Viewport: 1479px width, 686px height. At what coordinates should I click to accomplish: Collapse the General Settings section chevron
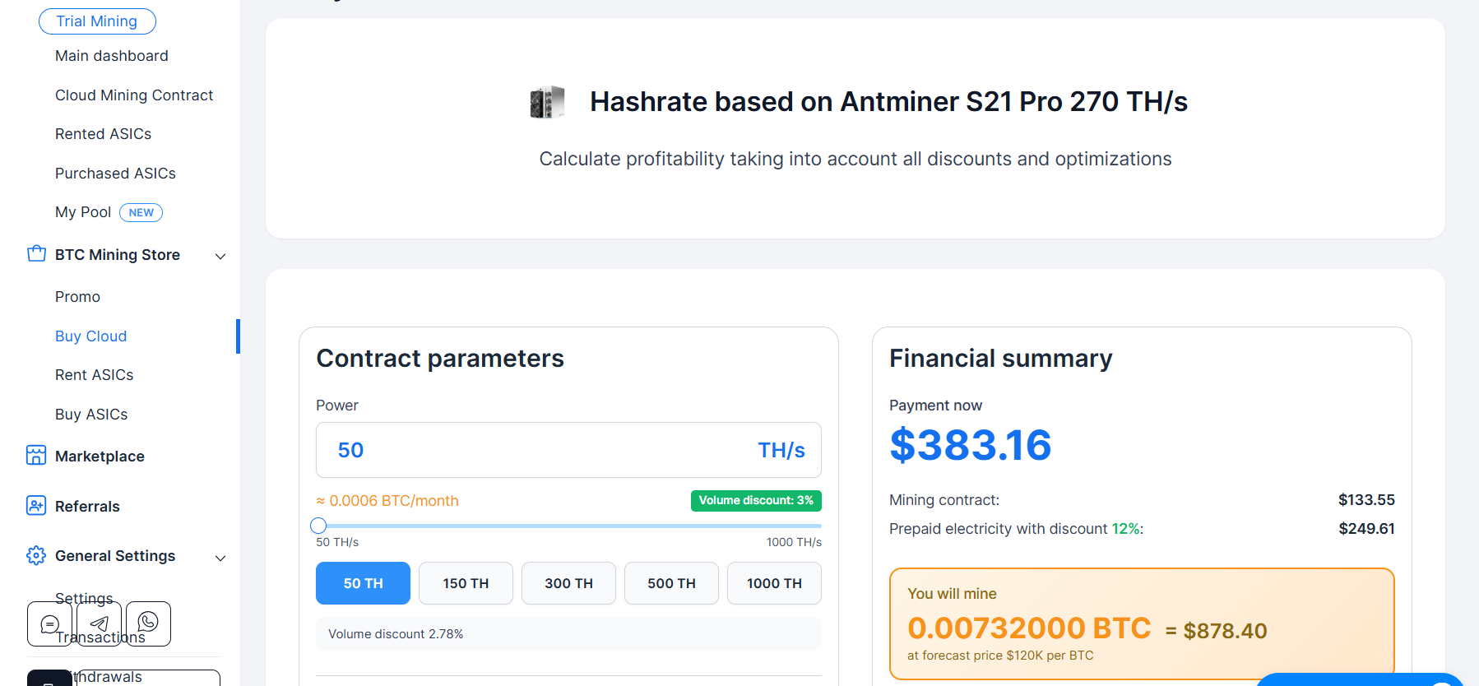pos(220,558)
